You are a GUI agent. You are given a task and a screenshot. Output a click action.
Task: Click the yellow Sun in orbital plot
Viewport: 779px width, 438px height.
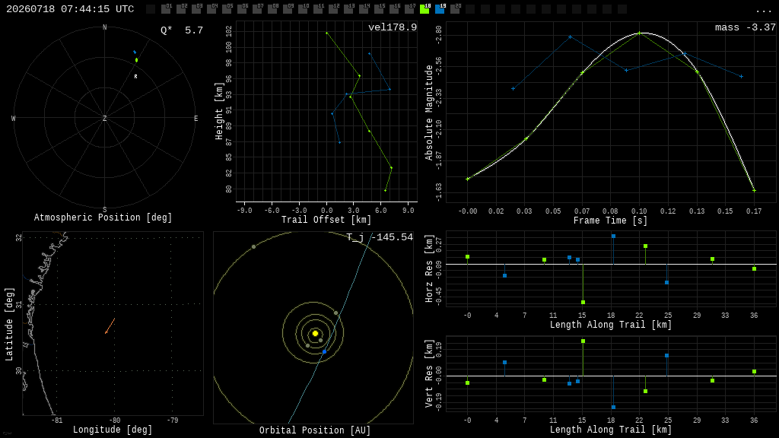pos(315,333)
